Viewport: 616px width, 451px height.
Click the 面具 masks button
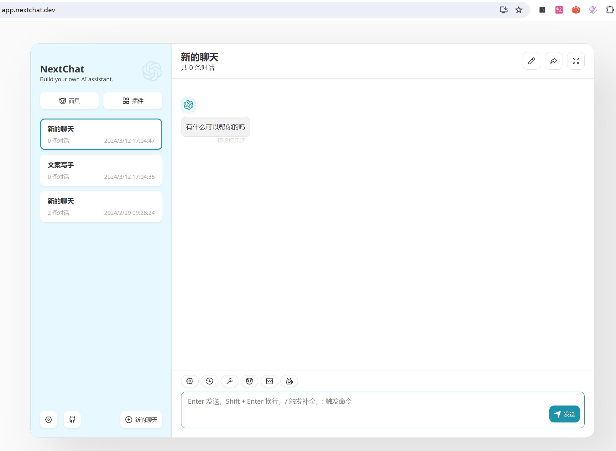click(70, 101)
